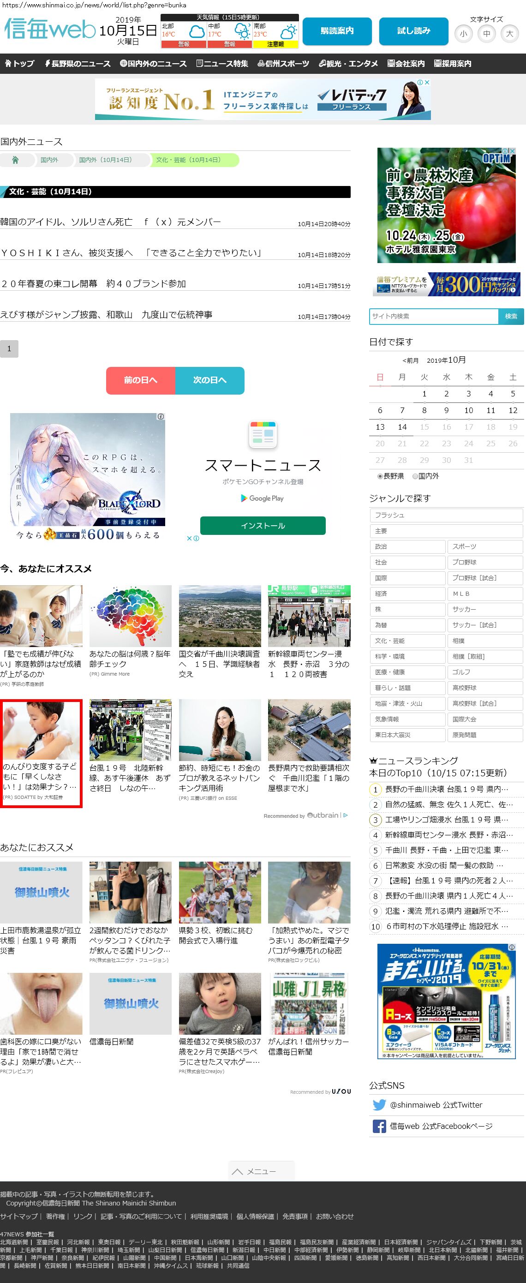Screen dimensions: 526x1283
Task: Open the フラッシュ genre
Action: coord(446,516)
